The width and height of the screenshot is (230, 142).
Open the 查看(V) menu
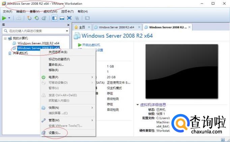pyautogui.click(x=34, y=11)
